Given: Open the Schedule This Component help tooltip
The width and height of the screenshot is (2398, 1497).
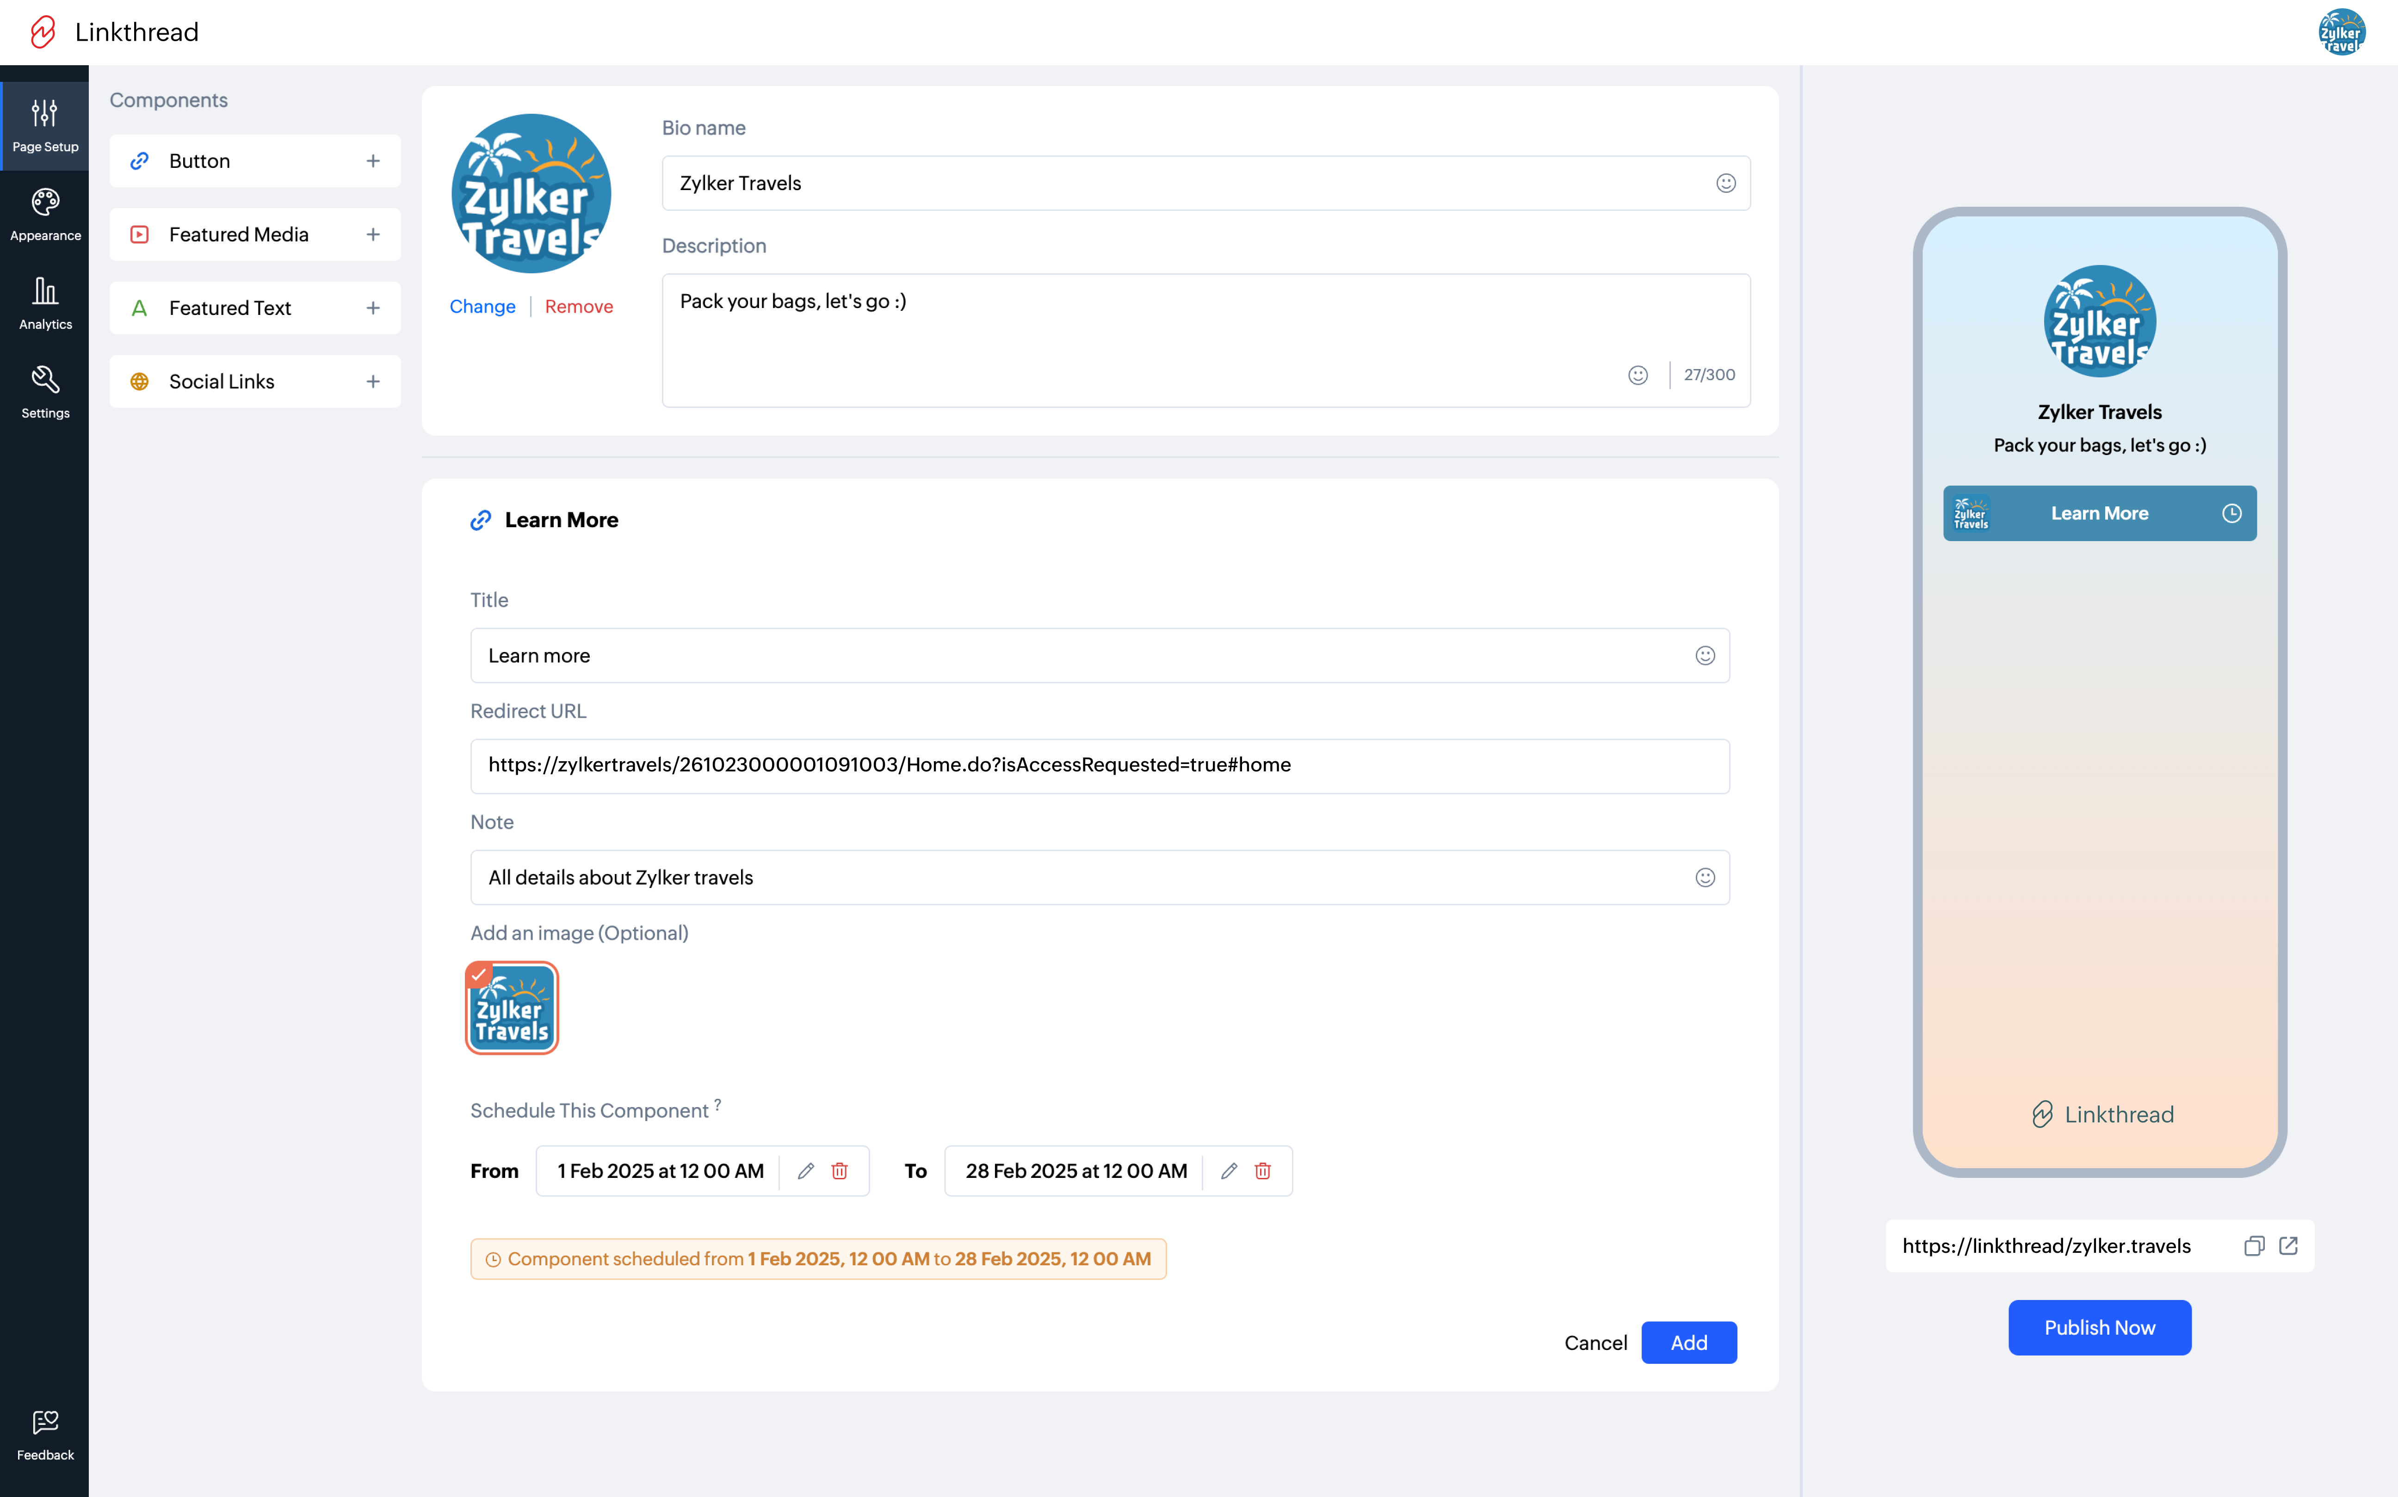Looking at the screenshot, I should pos(718,1104).
